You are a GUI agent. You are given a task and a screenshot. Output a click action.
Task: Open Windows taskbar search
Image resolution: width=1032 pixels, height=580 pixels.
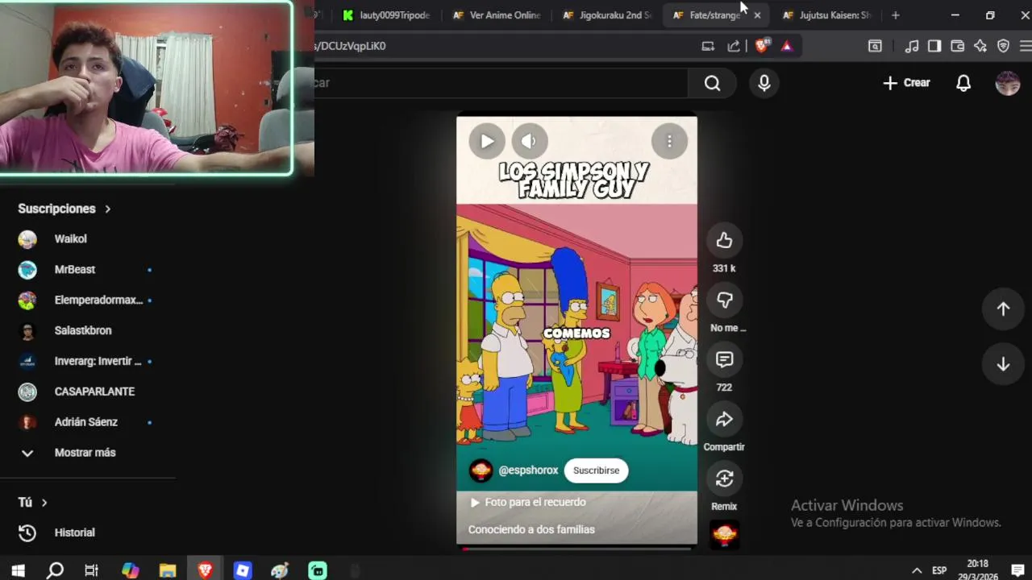click(55, 570)
